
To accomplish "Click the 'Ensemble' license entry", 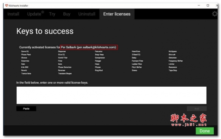I will 25,61.
